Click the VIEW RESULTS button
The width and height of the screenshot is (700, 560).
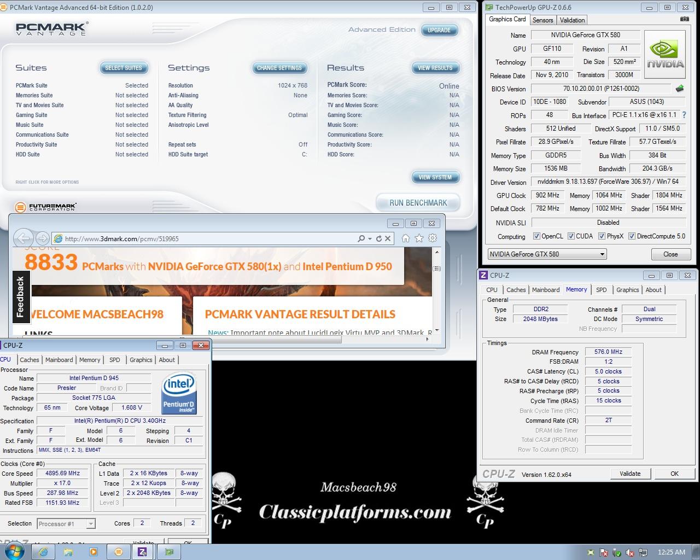[435, 68]
